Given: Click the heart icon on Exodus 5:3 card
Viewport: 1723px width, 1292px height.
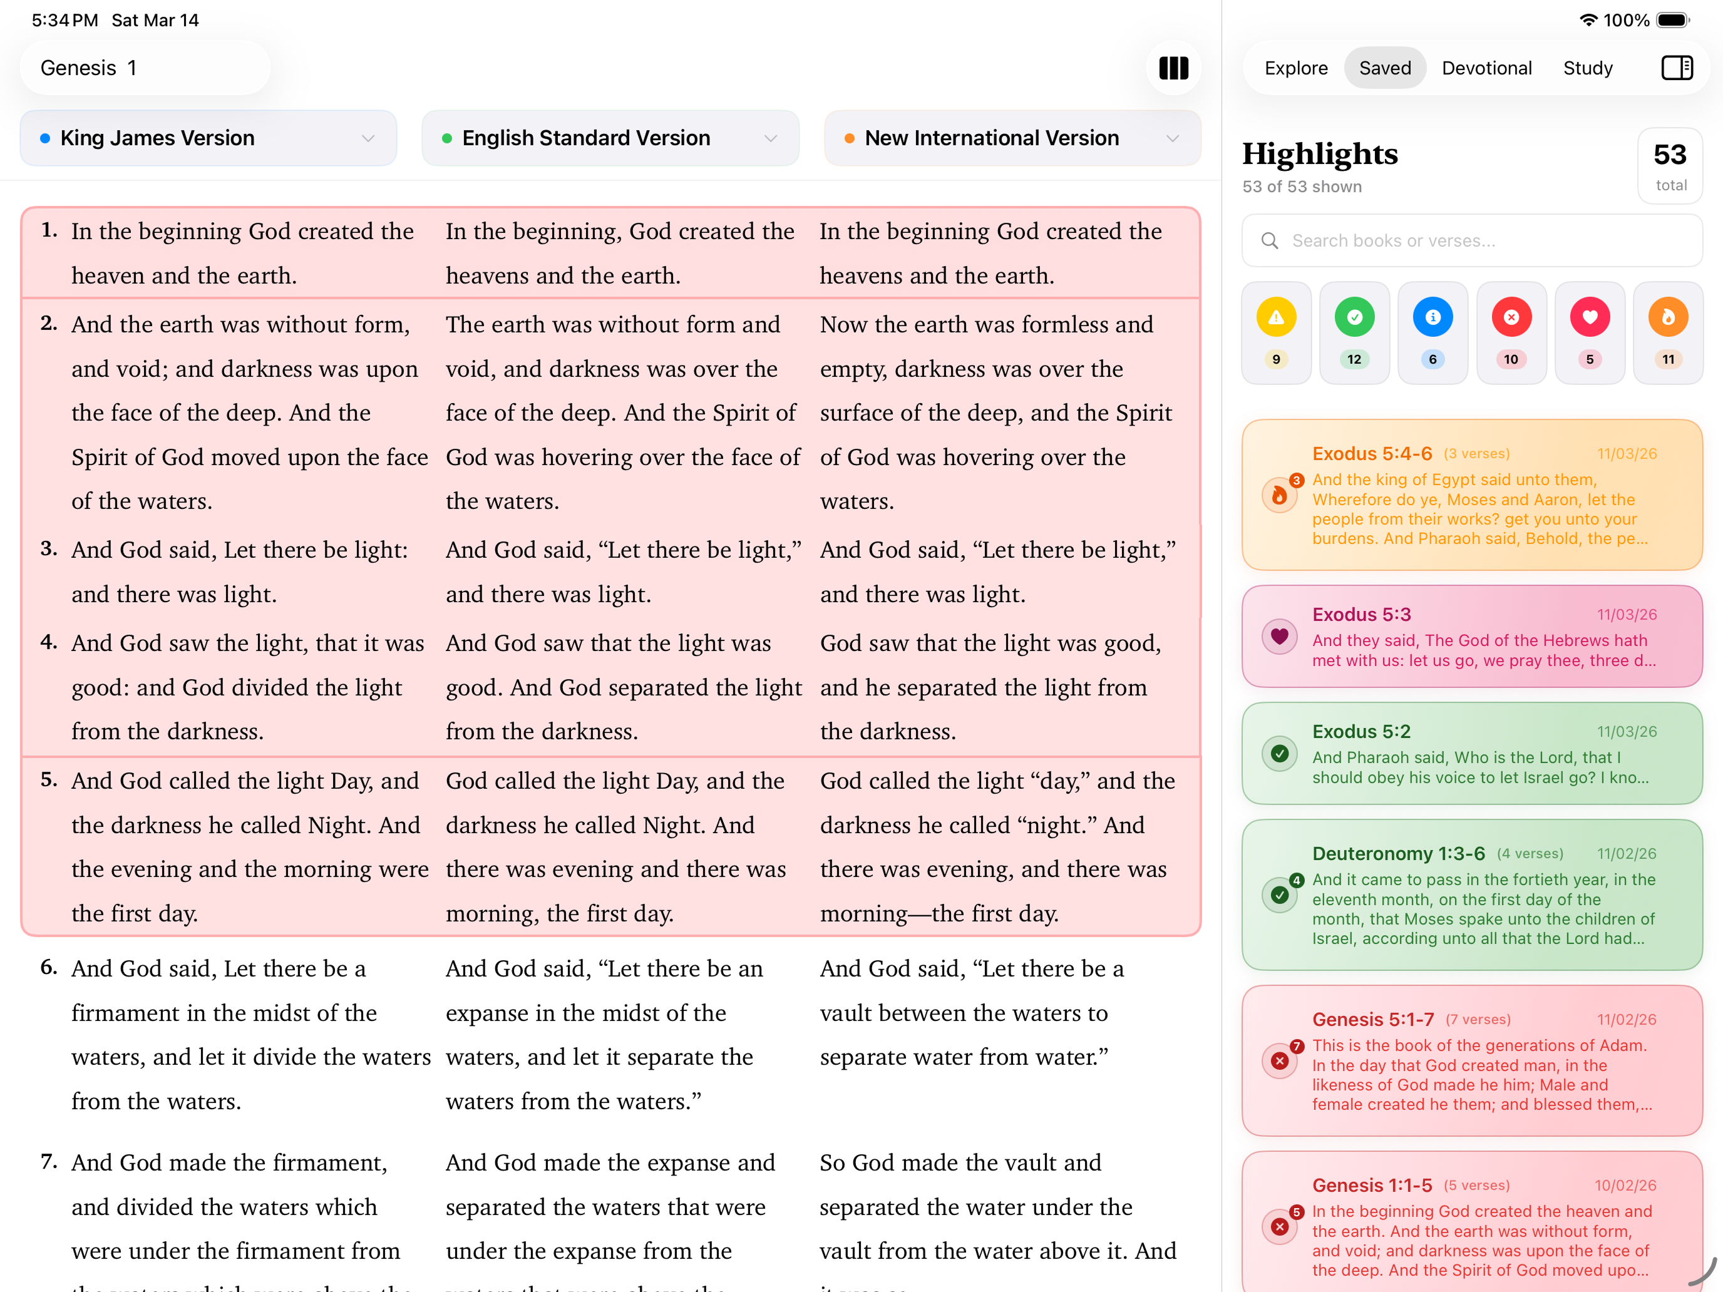Looking at the screenshot, I should (x=1279, y=637).
